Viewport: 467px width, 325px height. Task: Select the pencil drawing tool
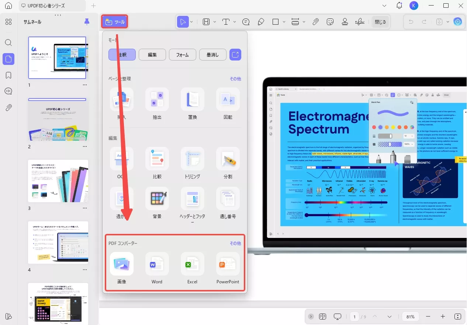261,22
